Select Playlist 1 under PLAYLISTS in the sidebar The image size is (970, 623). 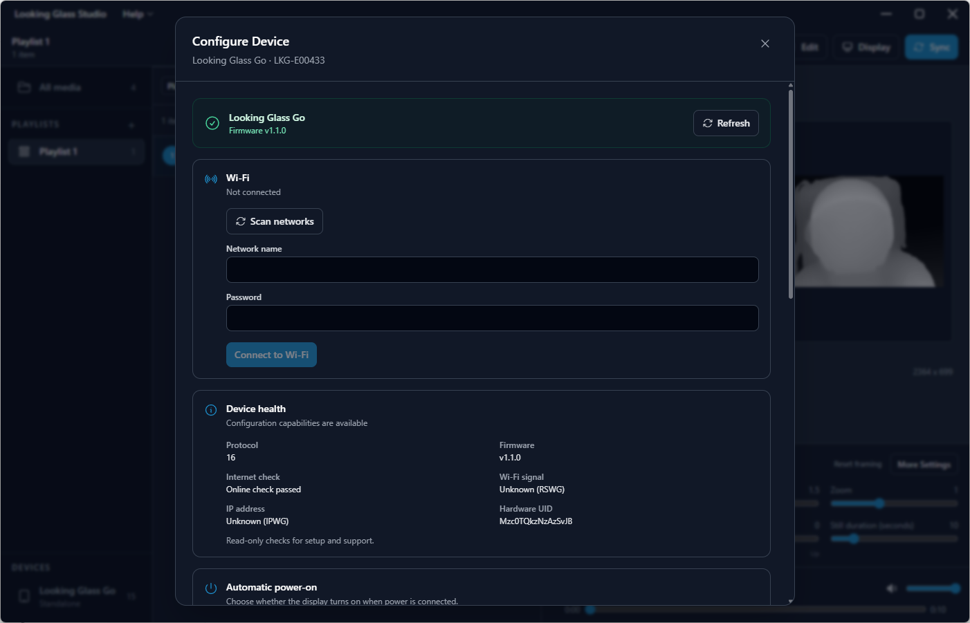point(76,151)
